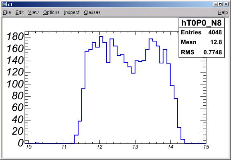This screenshot has width=231, height=160.
Task: Click the y-axis label 180
Action: click(15, 37)
